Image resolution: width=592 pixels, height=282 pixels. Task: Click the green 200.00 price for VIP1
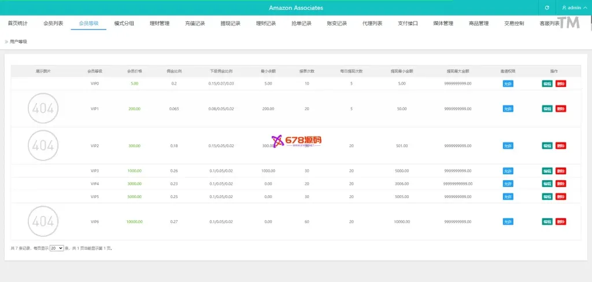(x=134, y=108)
